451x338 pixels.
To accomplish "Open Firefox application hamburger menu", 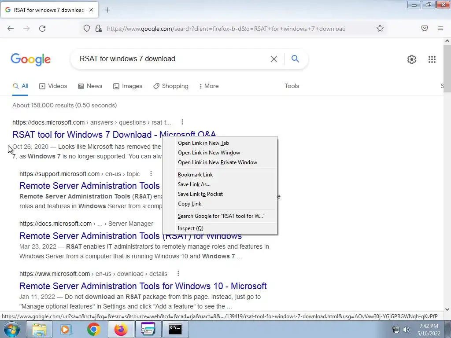I will click(x=440, y=28).
